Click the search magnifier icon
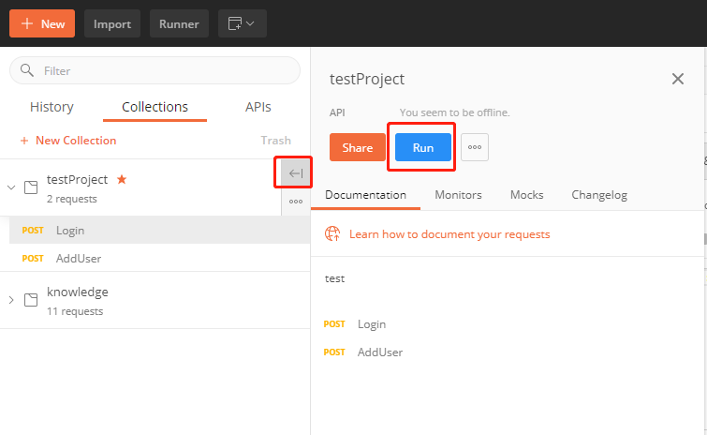This screenshot has width=707, height=435. 28,70
